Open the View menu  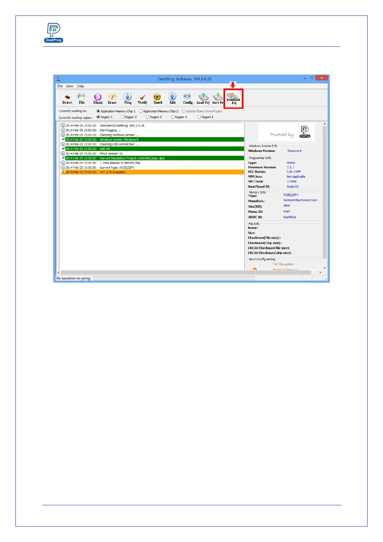tap(70, 86)
